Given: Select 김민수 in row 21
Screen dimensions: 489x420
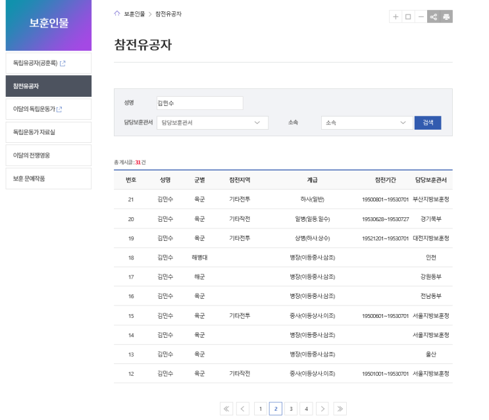Looking at the screenshot, I should click(x=165, y=199).
